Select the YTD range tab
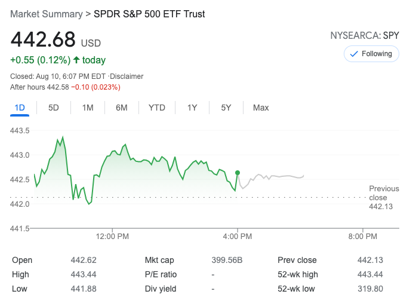This screenshot has width=416, height=300. click(157, 108)
